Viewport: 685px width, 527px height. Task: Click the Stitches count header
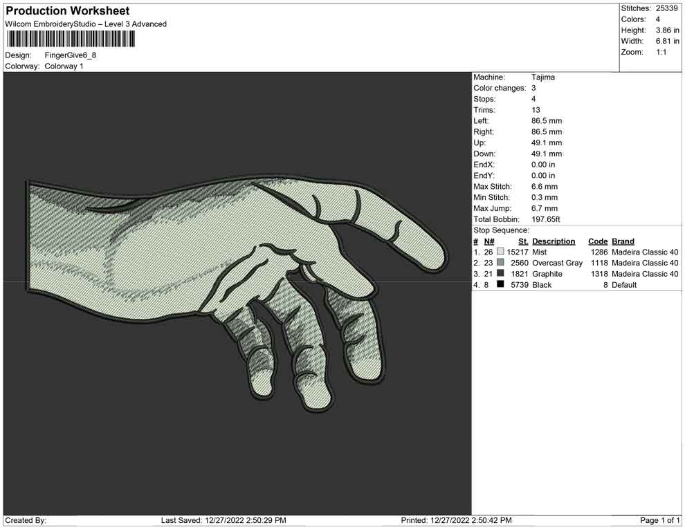click(652, 8)
